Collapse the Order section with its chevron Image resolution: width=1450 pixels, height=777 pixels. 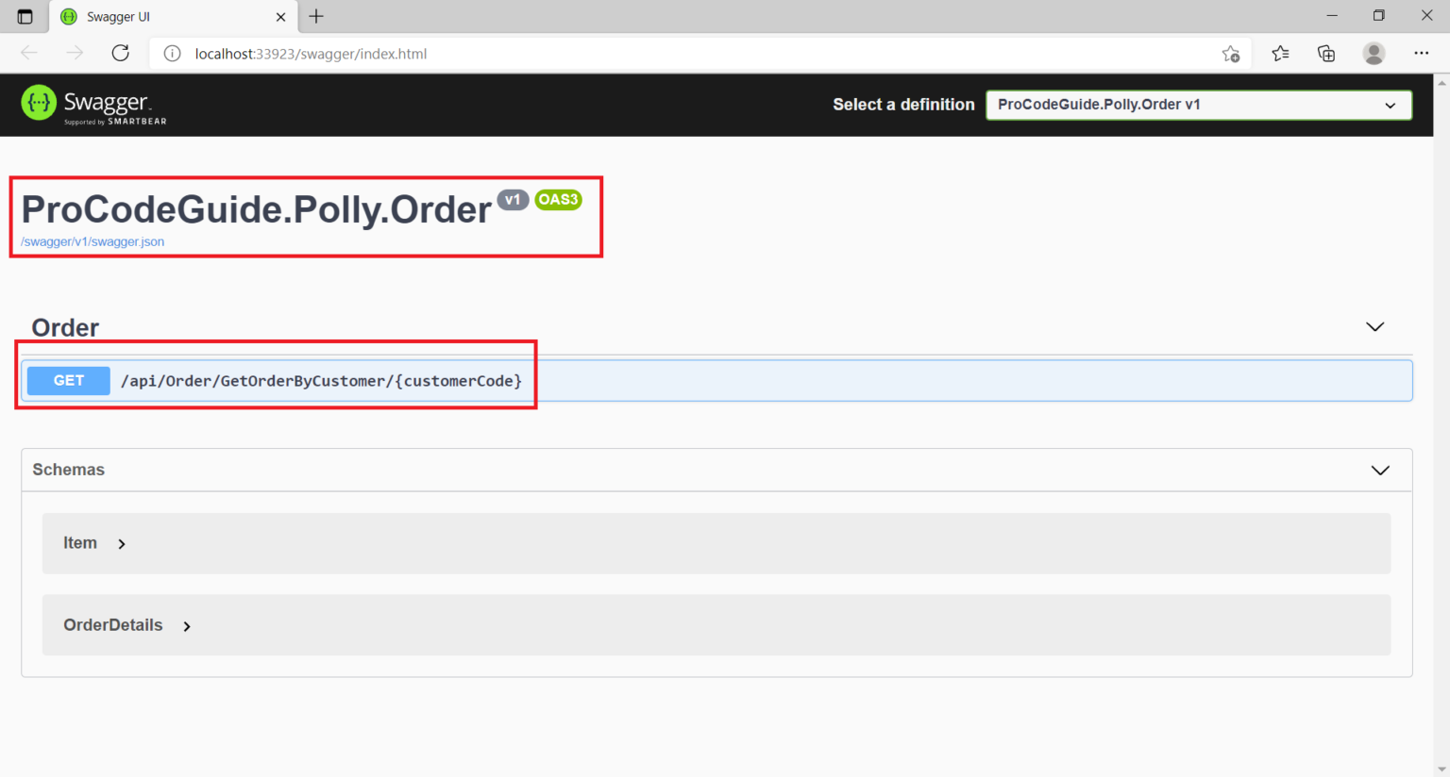tap(1374, 326)
